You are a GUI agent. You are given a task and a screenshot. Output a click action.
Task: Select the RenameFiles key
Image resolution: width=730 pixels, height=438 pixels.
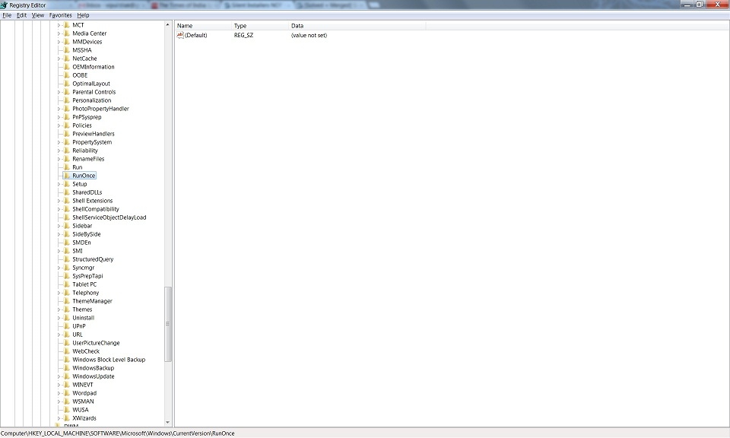[88, 159]
